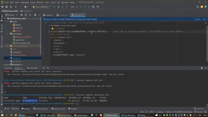
Task: Click LF line separator in status bar
Action: [x=146, y=112]
